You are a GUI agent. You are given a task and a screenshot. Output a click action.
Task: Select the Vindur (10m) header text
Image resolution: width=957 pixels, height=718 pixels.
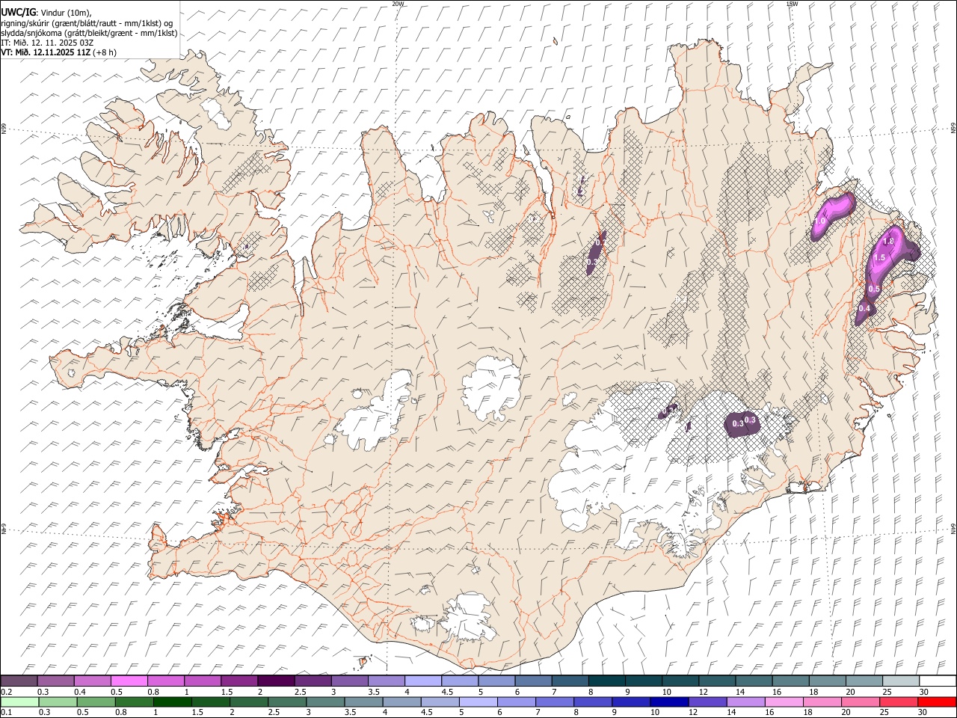65,13
